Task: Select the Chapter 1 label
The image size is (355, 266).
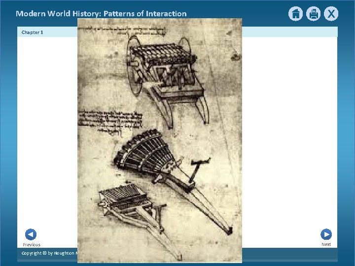Action: pyautogui.click(x=33, y=33)
